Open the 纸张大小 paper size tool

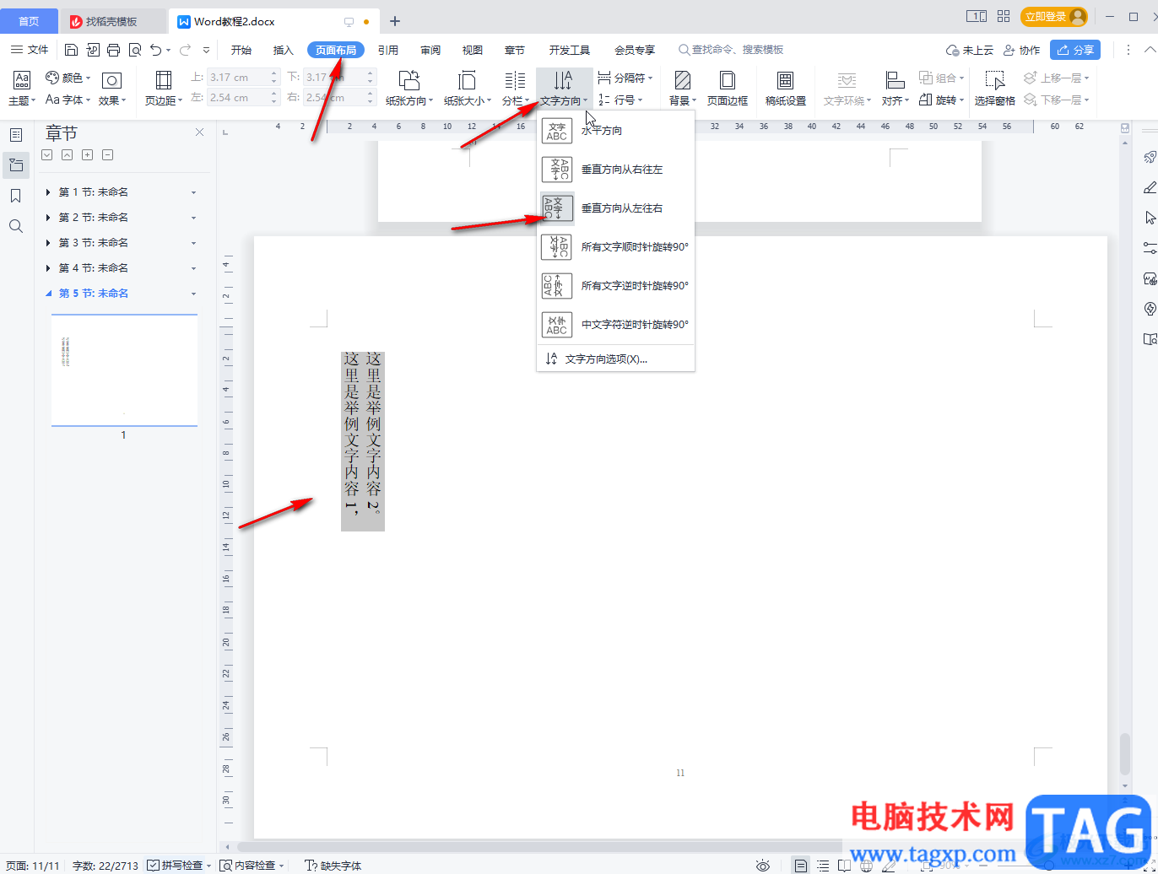point(467,89)
